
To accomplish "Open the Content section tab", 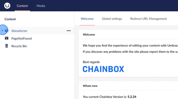I will click(x=22, y=6).
